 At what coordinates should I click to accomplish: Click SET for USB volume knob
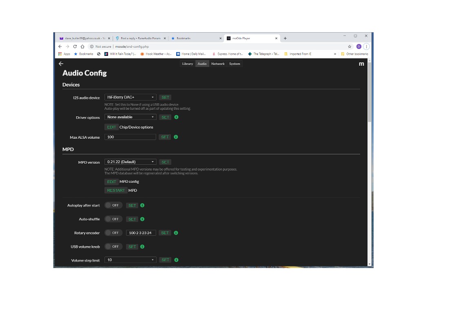[x=132, y=247]
